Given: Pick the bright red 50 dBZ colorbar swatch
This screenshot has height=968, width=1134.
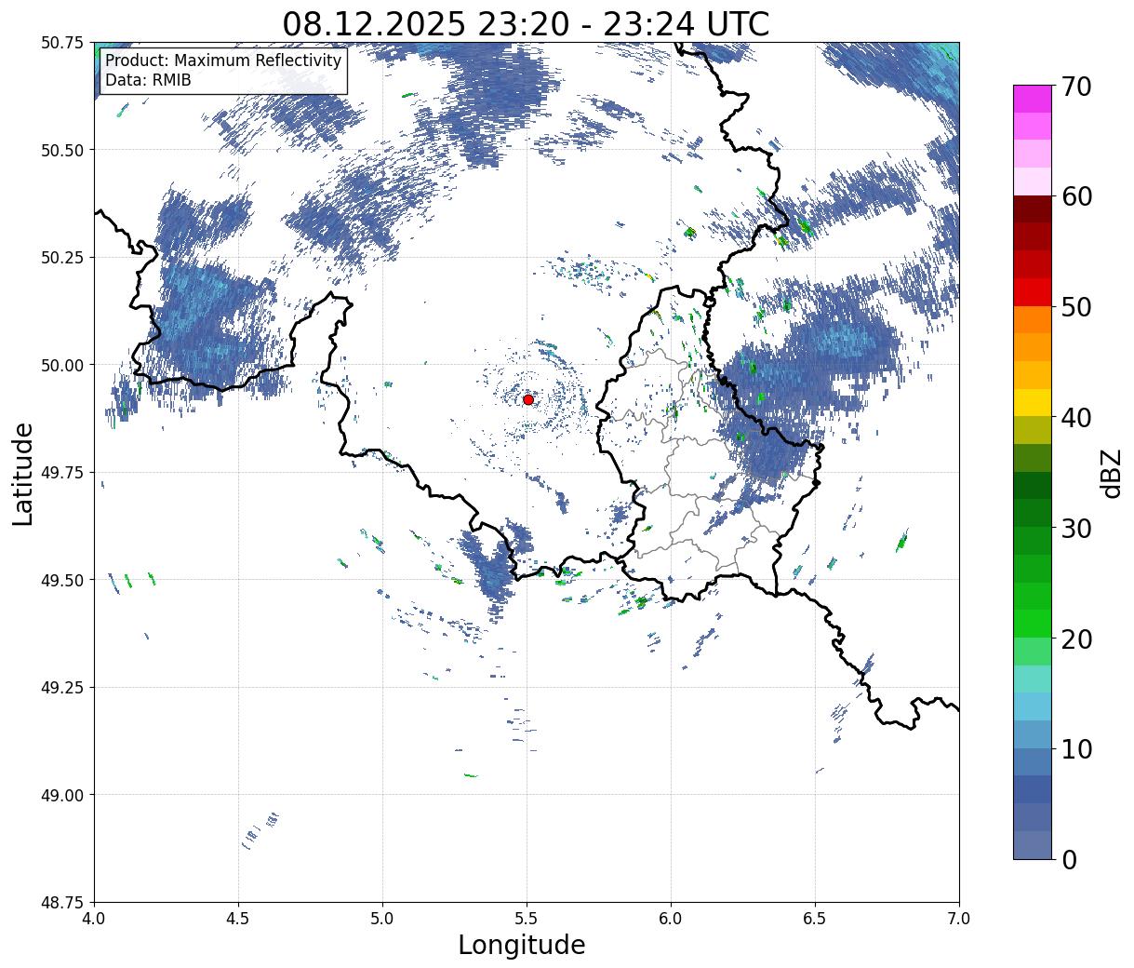Looking at the screenshot, I should pos(1033,292).
